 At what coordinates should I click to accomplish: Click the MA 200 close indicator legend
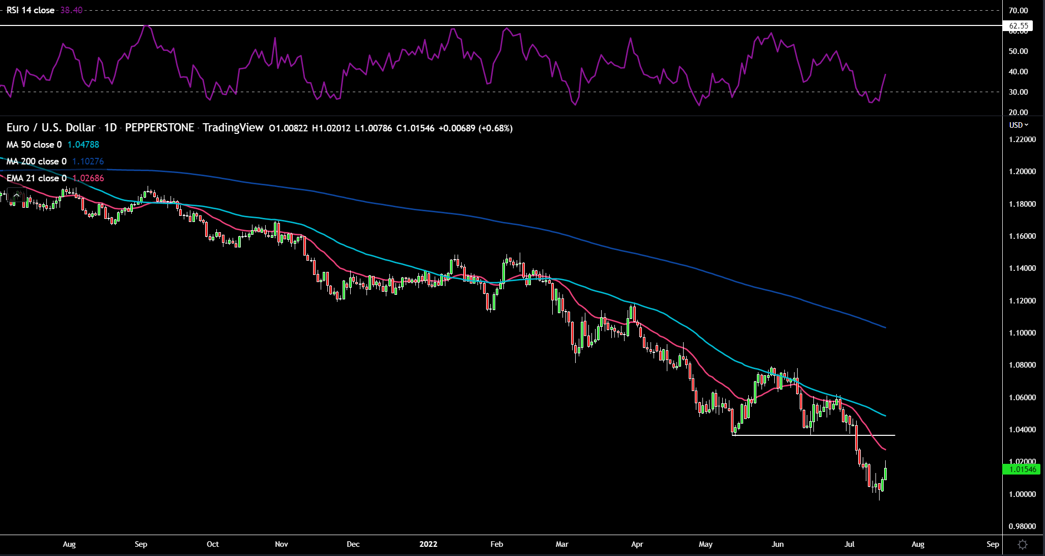pos(36,161)
